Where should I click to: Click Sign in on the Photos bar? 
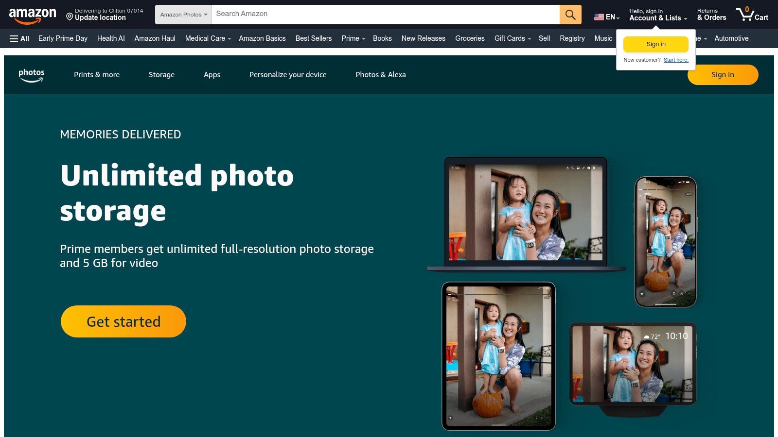coord(723,75)
